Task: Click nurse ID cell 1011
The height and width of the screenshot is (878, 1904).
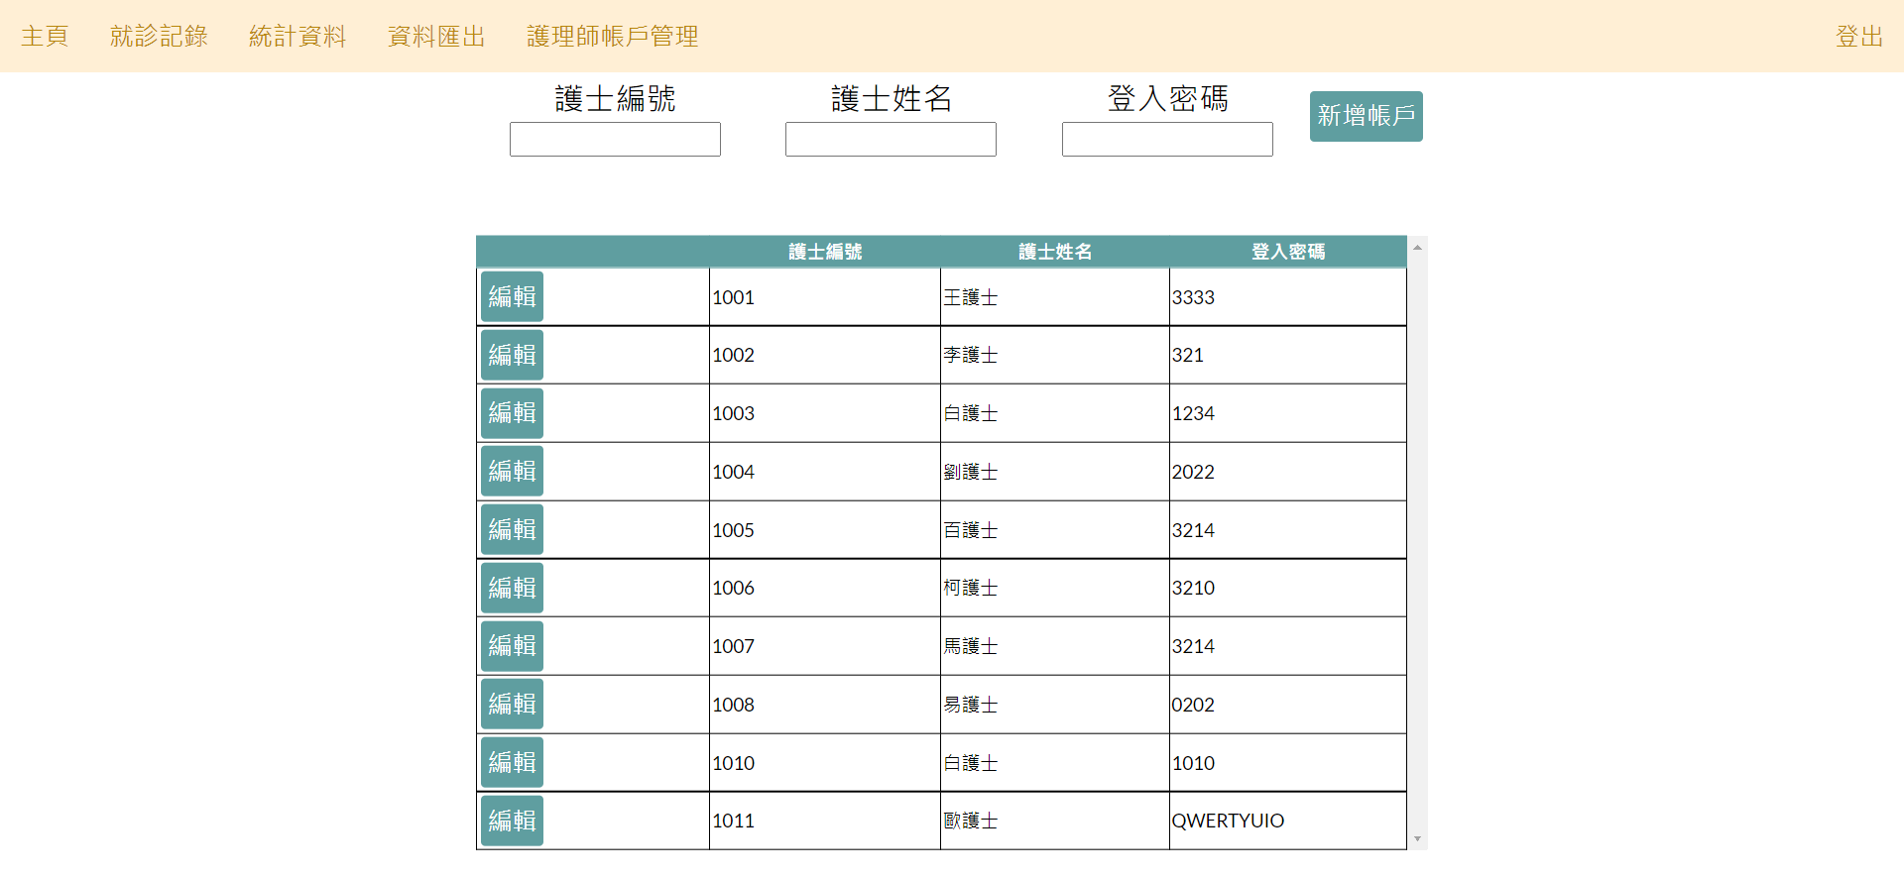Action: (x=825, y=821)
